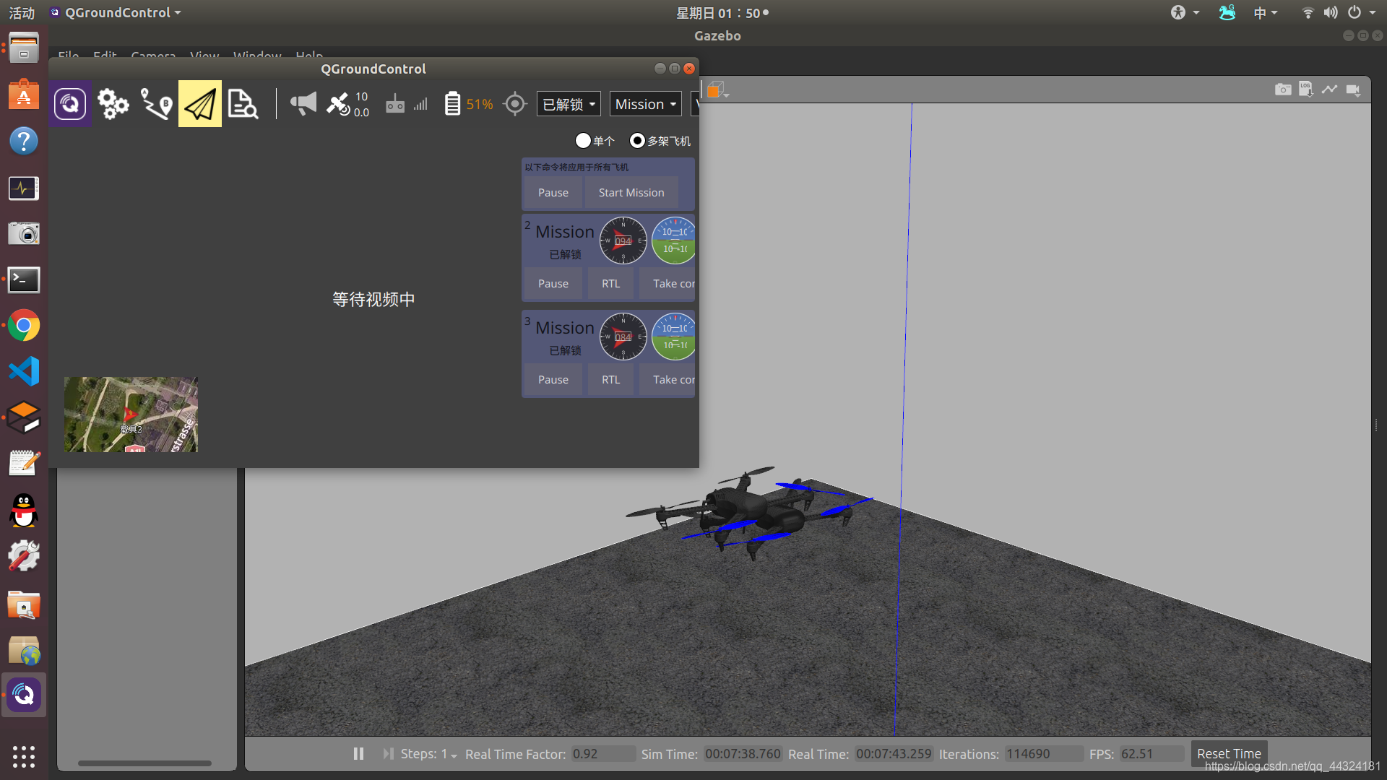Expand the Mission mode dropdown
1387x780 pixels.
coord(645,103)
